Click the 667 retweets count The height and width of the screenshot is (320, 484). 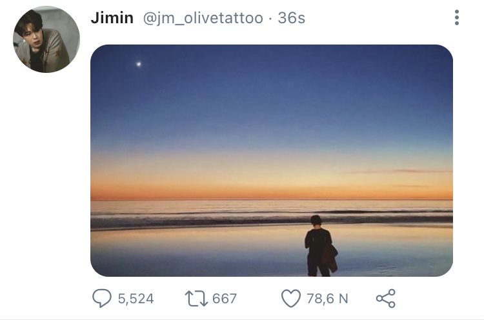[x=225, y=299]
